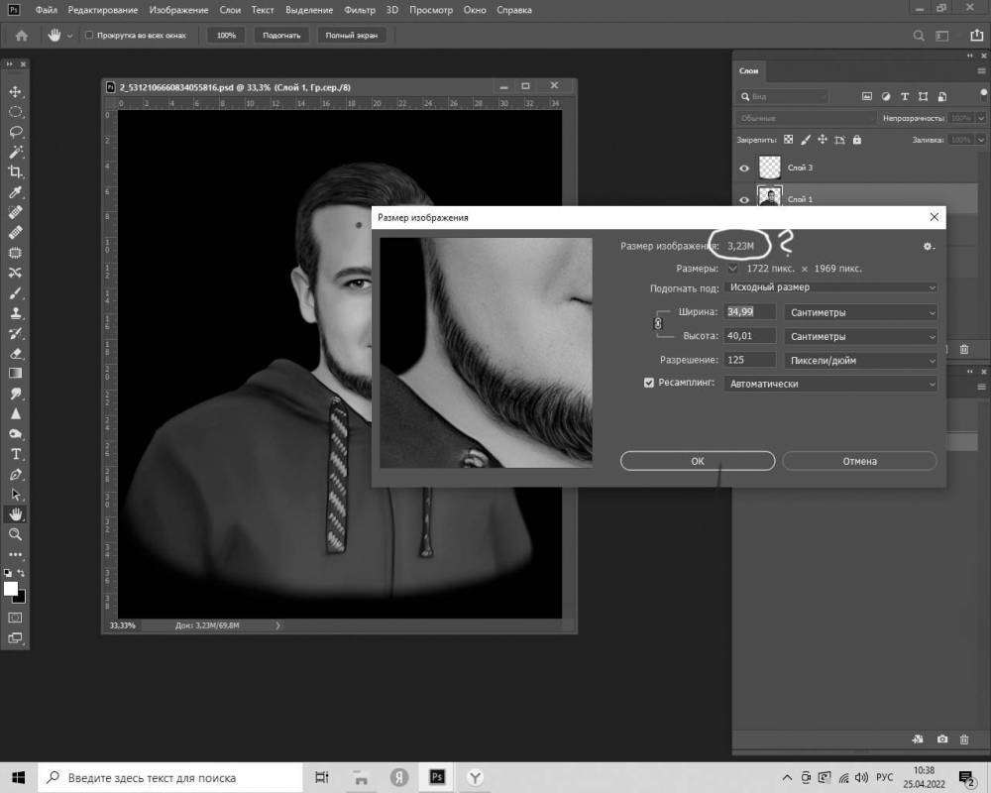Click the Разрешение input field

point(750,360)
